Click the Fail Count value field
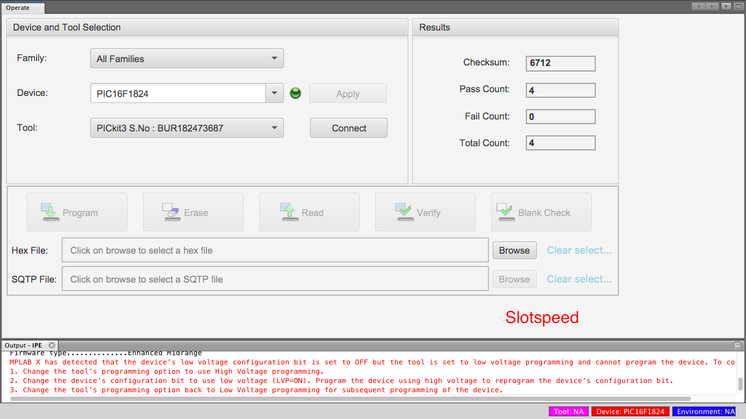 [560, 117]
